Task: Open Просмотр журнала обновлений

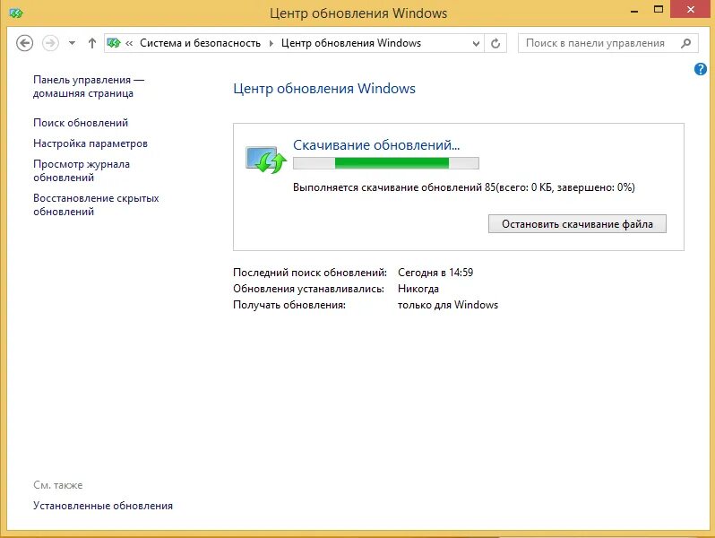Action: [x=82, y=170]
